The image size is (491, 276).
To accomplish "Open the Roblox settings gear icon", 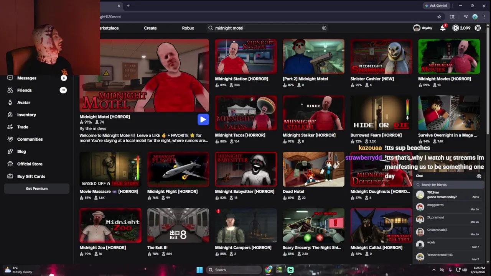I will tap(478, 28).
